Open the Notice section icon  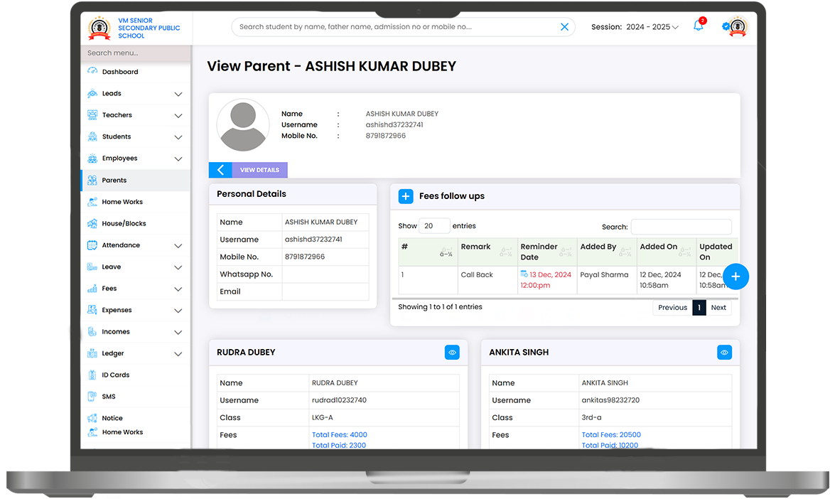point(92,417)
